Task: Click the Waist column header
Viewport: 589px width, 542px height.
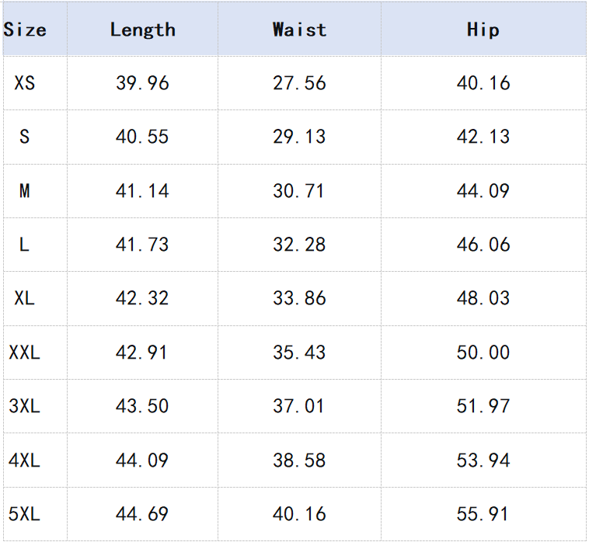Action: 299,30
